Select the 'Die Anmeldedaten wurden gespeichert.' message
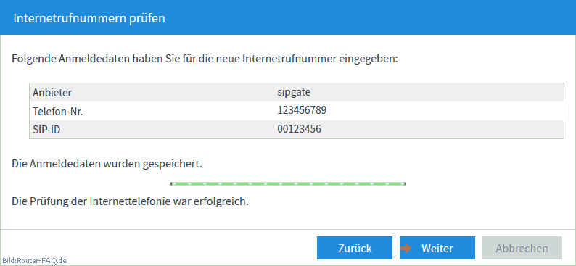Viewport: 576px width, 266px height. tap(107, 164)
